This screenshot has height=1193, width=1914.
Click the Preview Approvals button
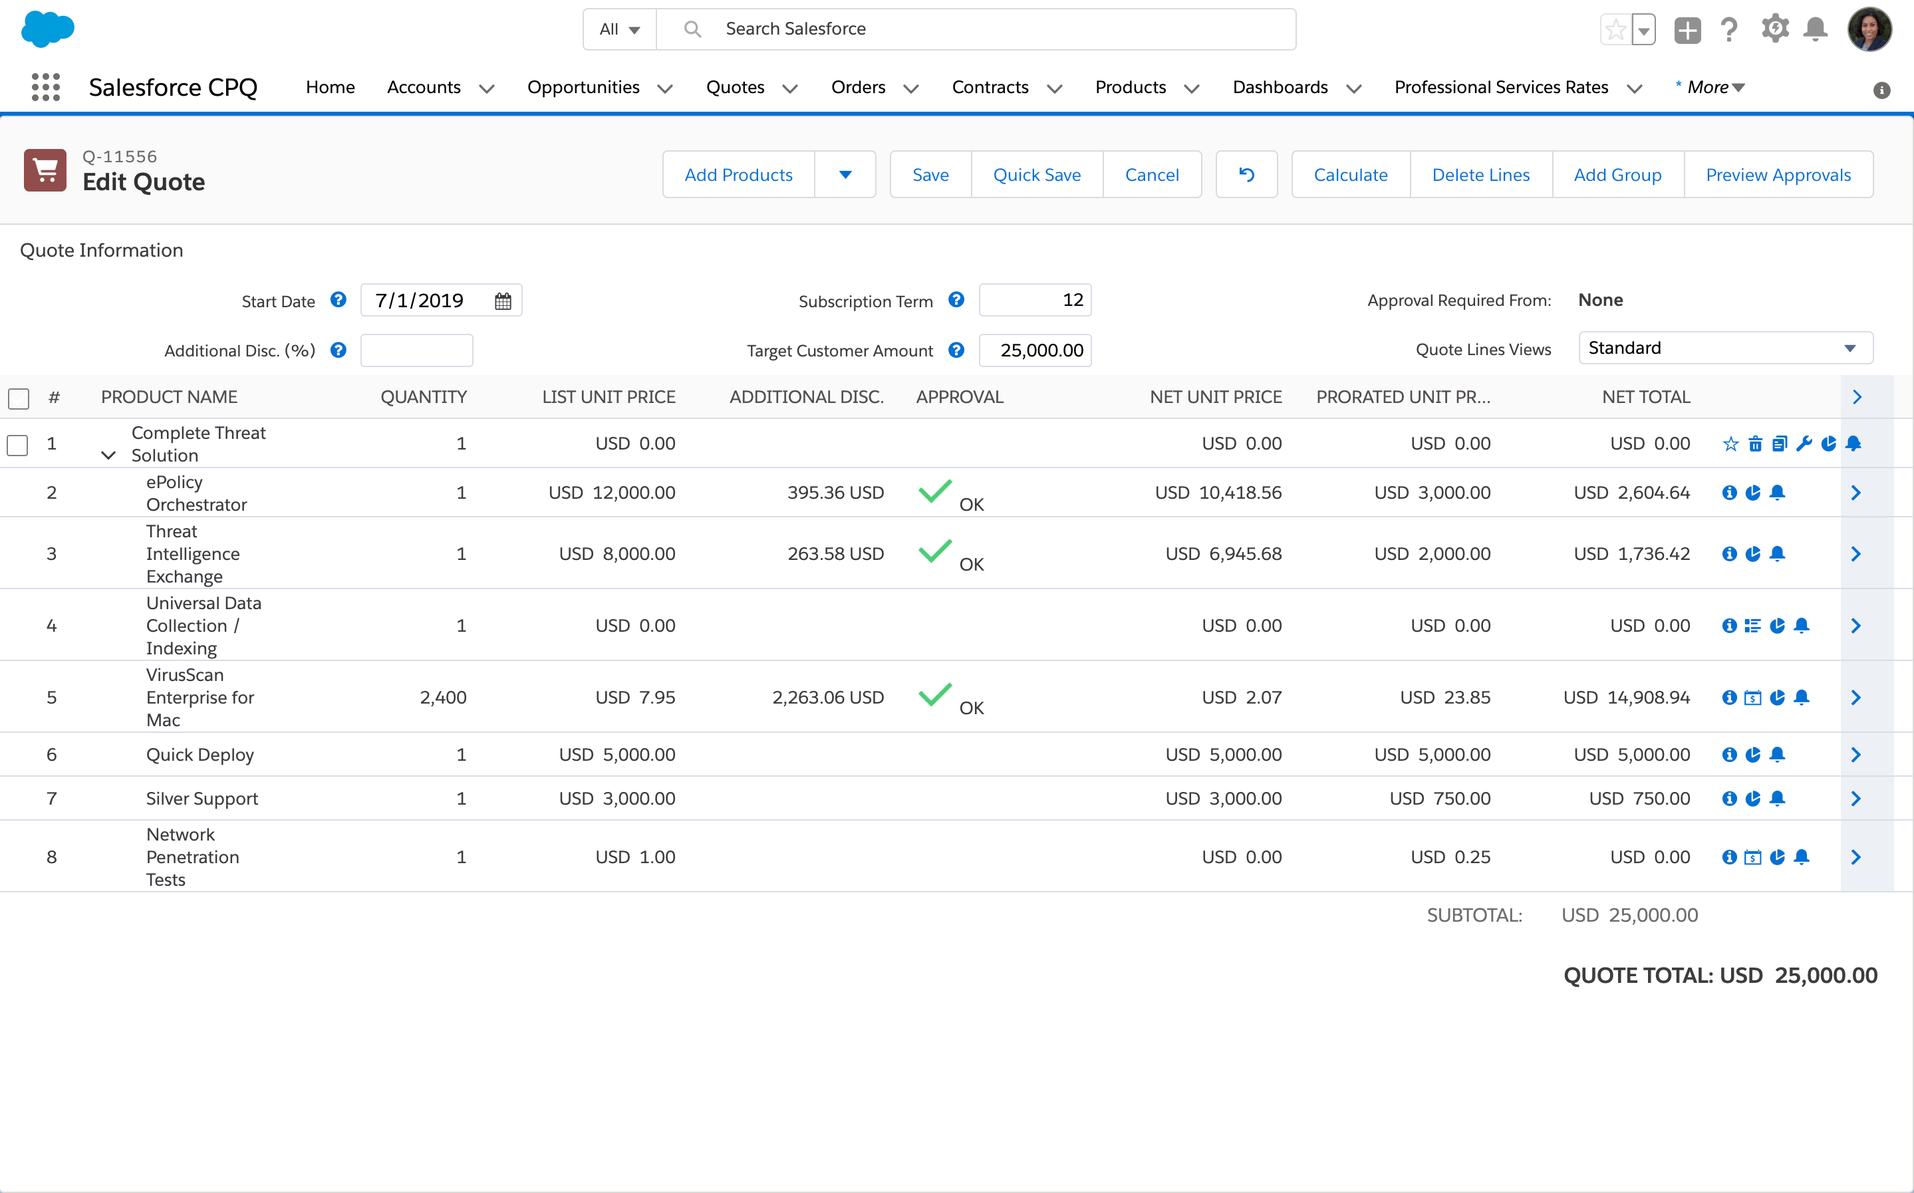[x=1778, y=173]
